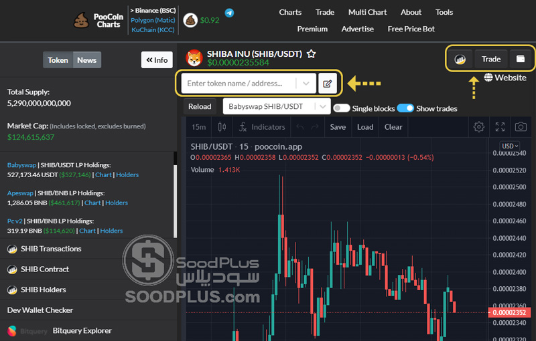Click the chart undo arrow
The height and width of the screenshot is (341, 536).
(300, 127)
